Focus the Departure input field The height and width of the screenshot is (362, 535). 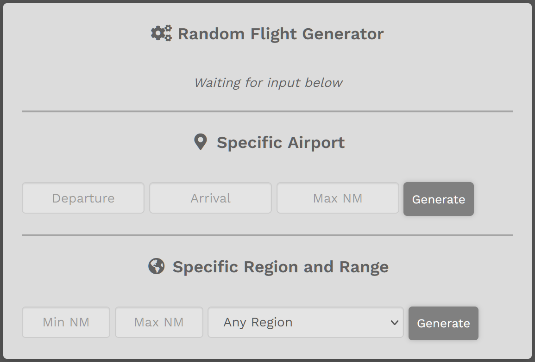click(83, 198)
